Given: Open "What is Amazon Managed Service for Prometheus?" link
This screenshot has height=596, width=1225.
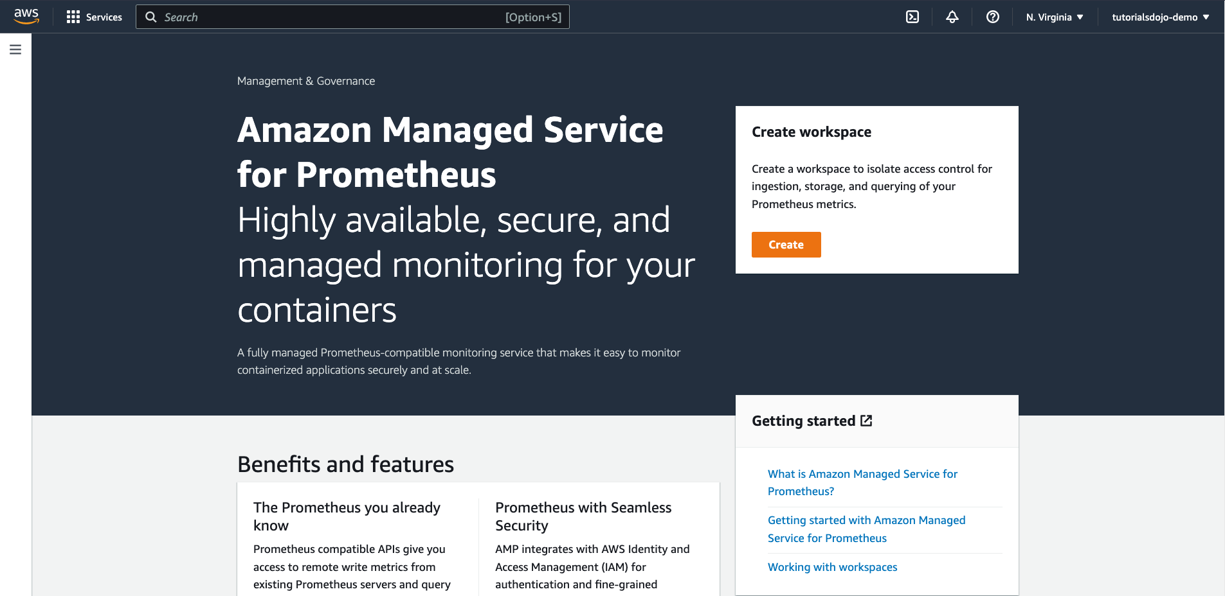Looking at the screenshot, I should (862, 482).
